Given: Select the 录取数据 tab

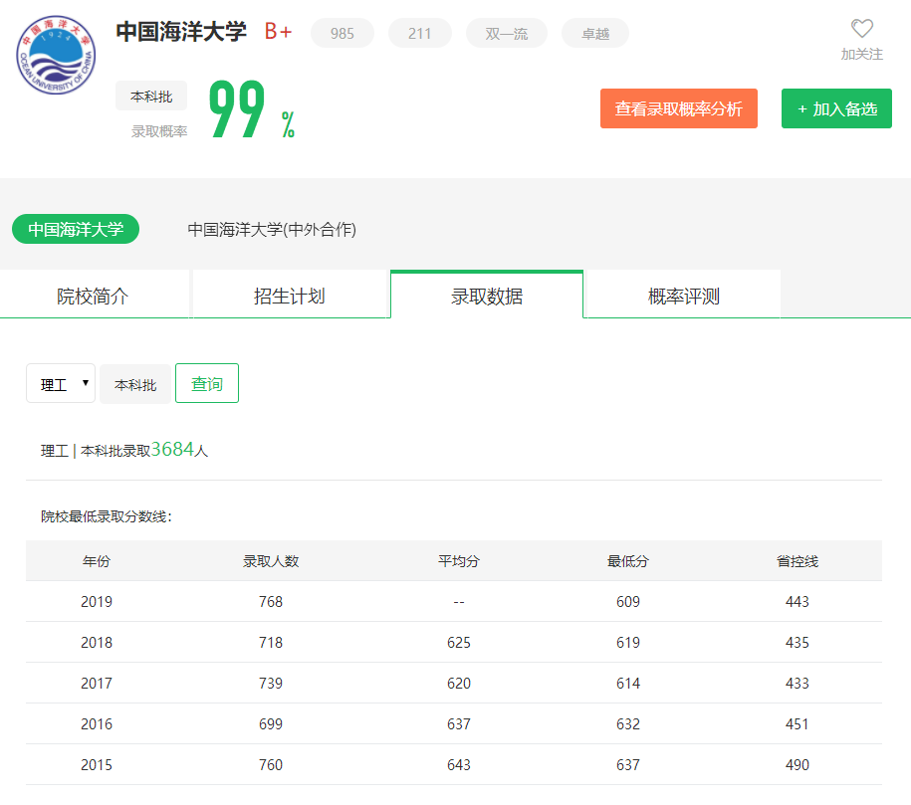Looking at the screenshot, I should 487,296.
